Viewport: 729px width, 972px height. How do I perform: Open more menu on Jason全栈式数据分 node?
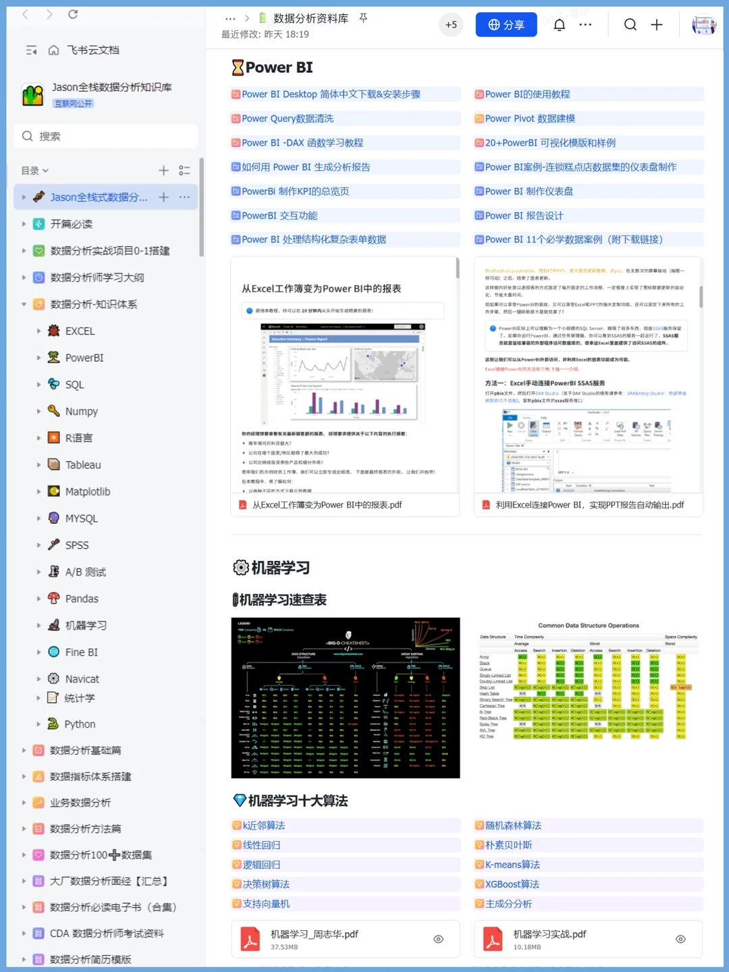[x=184, y=197]
